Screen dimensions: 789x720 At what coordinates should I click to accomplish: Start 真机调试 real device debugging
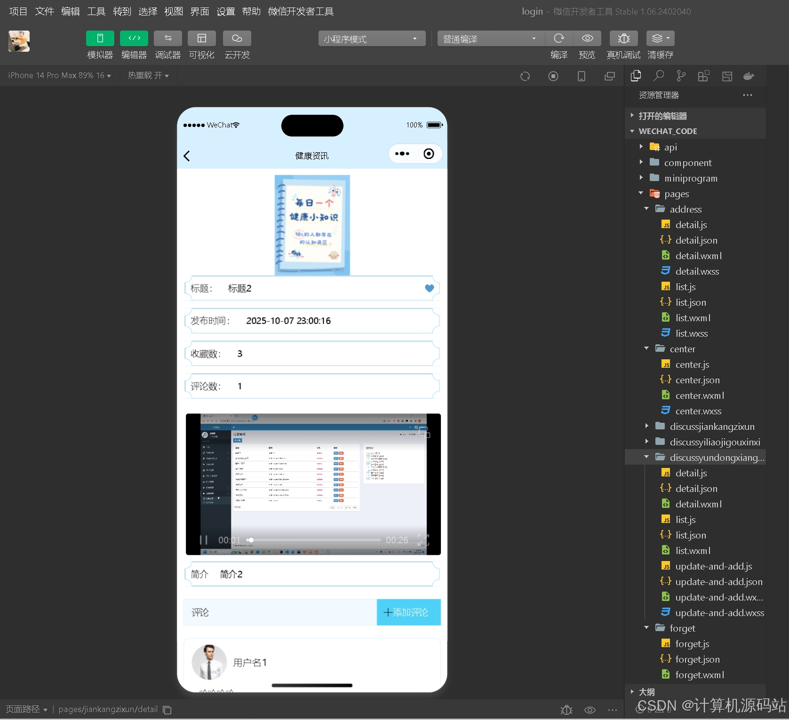point(623,38)
